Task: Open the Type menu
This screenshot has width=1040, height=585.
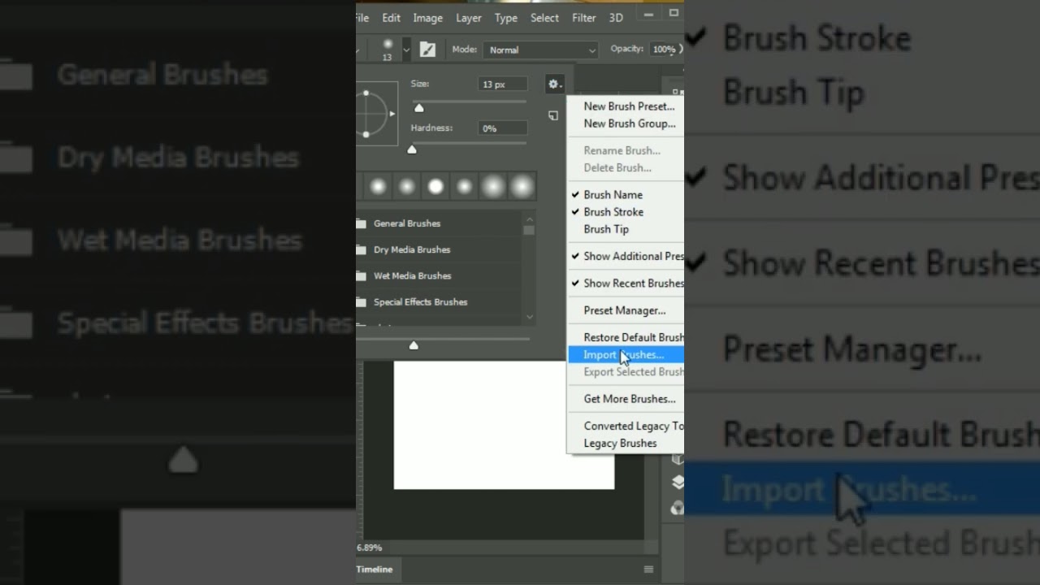Action: pyautogui.click(x=506, y=18)
